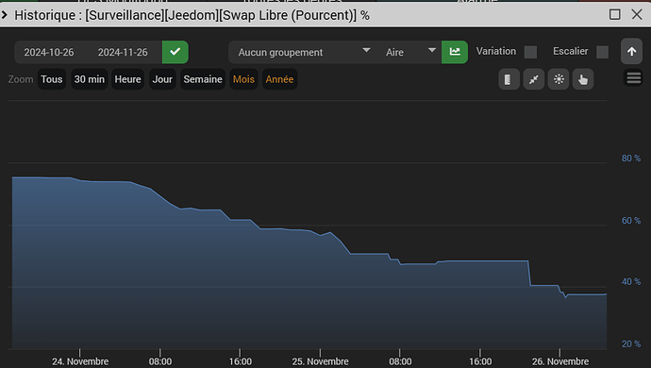Enable the Variation checkbox

tap(530, 52)
